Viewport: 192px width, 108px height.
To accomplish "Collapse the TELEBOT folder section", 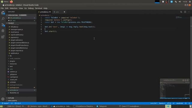I will pyautogui.click(x=21, y=23).
